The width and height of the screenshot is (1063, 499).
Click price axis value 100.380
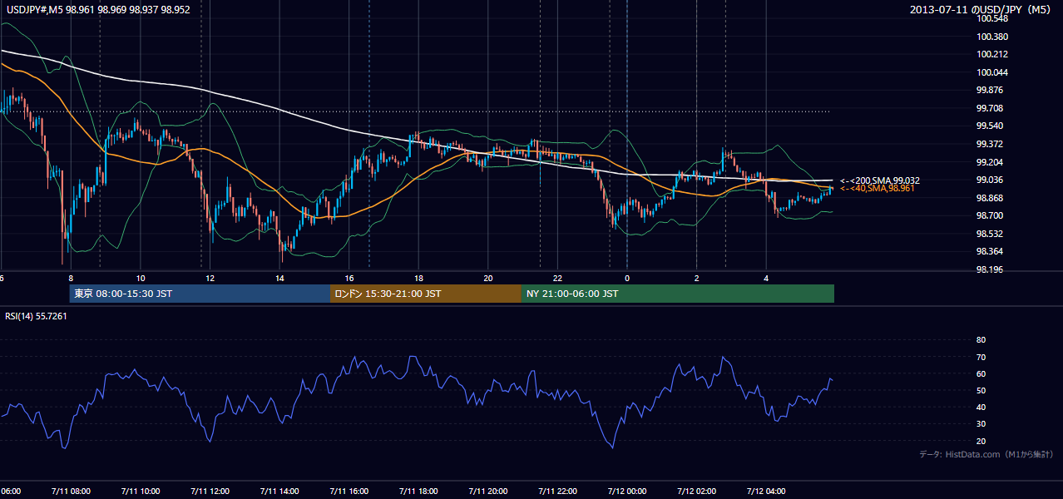992,37
